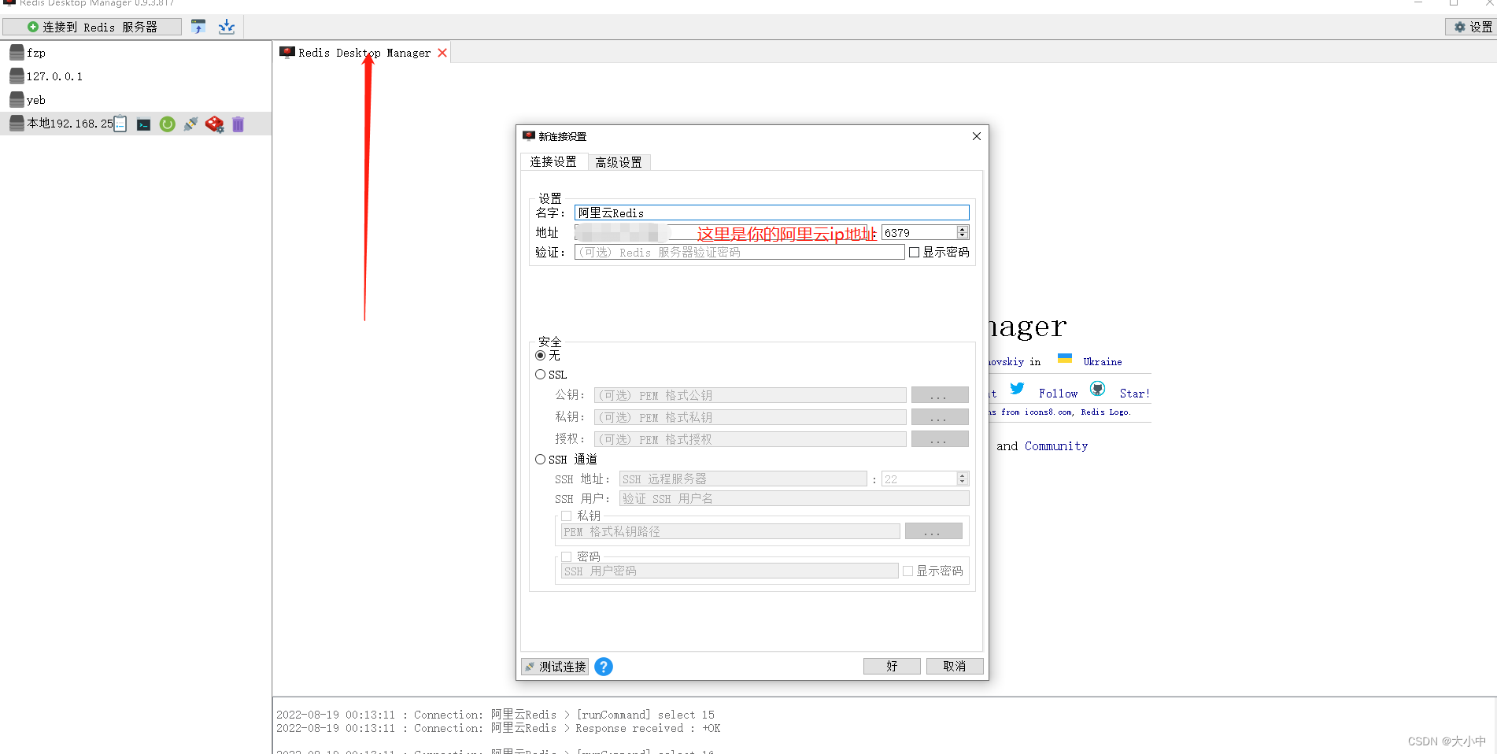Click the blue help question mark icon
The width and height of the screenshot is (1497, 754).
pos(604,667)
